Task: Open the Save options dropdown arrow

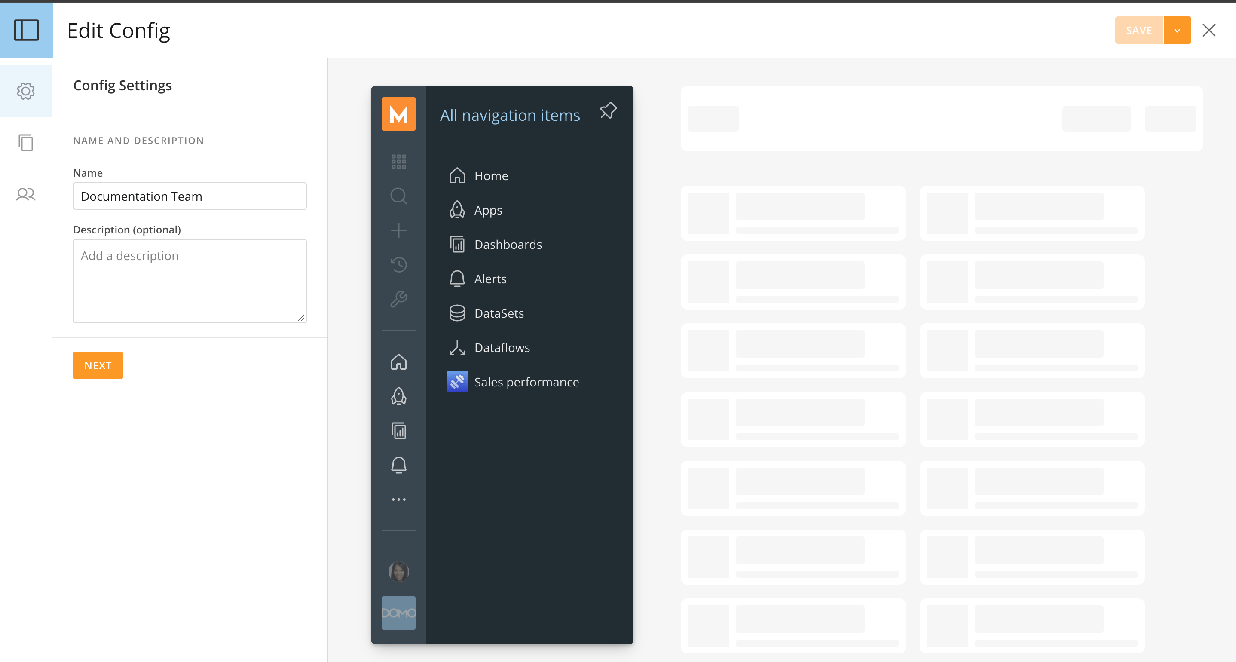Action: [1177, 30]
